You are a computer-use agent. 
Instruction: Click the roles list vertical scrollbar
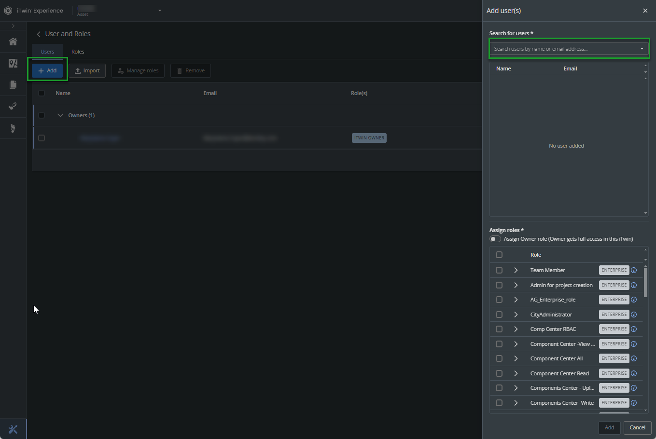point(645,283)
